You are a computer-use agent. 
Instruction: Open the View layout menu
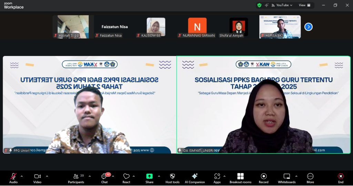pyautogui.click(x=304, y=5)
